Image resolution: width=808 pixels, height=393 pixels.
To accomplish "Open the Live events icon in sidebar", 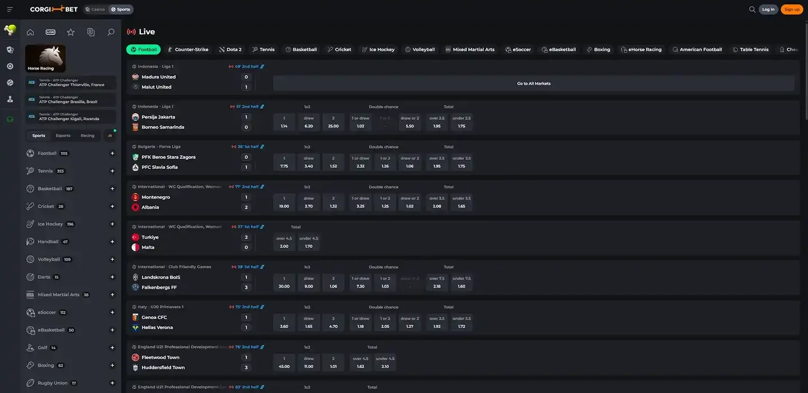I will 50,33.
